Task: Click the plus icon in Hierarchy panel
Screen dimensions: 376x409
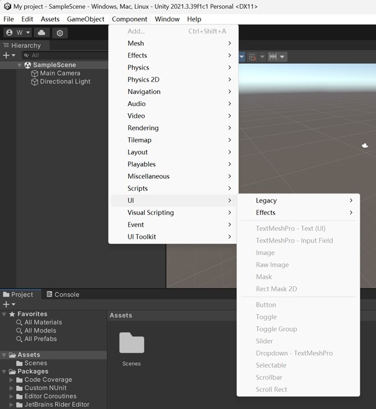Action: tap(6, 55)
